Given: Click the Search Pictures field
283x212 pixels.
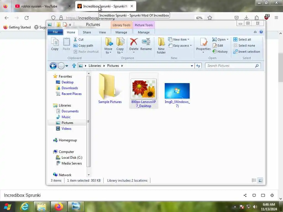Looking at the screenshot, I should (233, 66).
